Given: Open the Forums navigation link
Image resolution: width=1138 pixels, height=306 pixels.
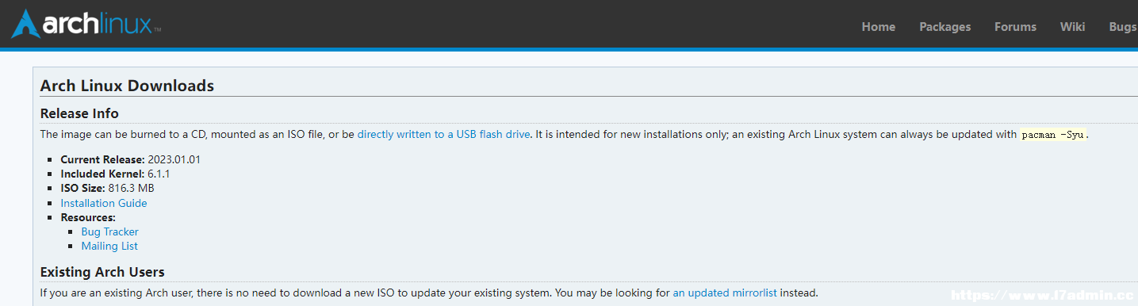Looking at the screenshot, I should (1015, 27).
